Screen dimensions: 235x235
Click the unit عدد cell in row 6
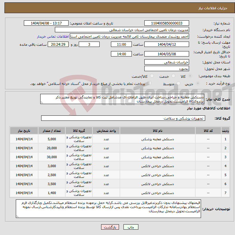(106, 184)
